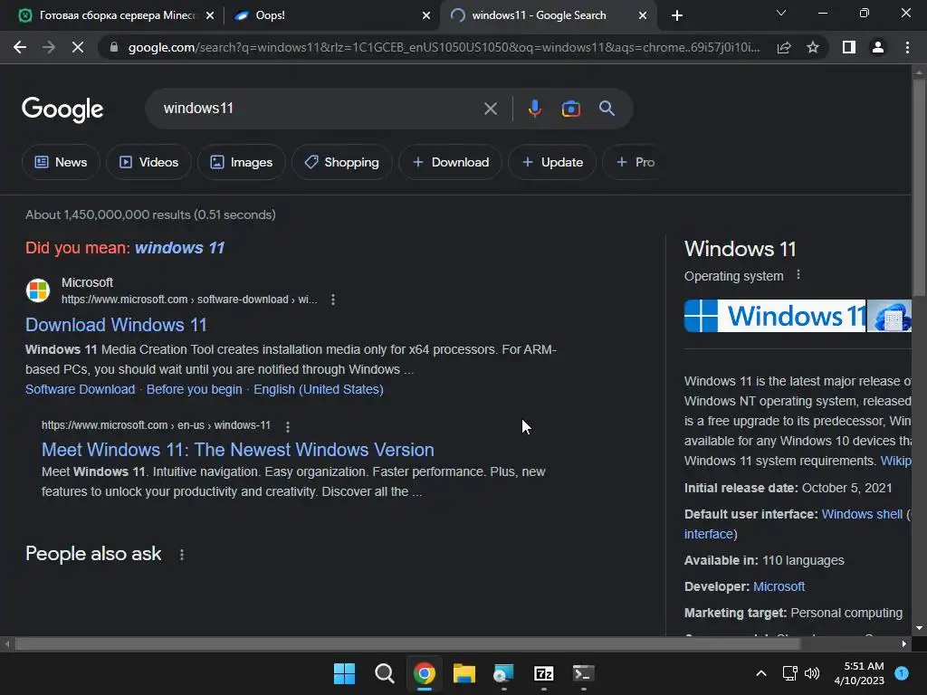927x695 pixels.
Task: Search by image with camera icon
Action: click(570, 109)
